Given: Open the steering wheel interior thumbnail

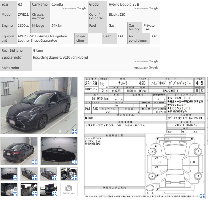Looking at the screenshot, I should 69,174.
